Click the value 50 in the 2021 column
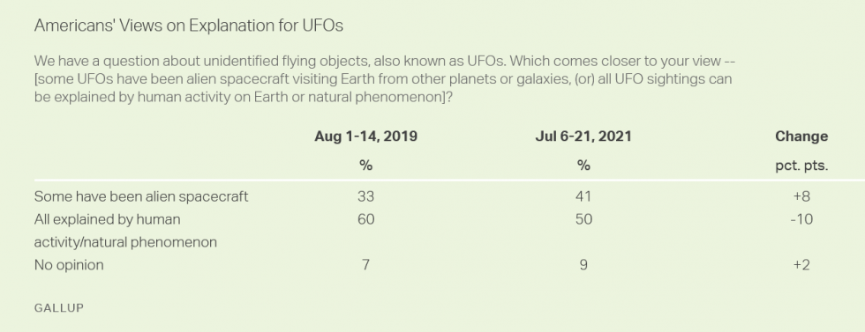This screenshot has width=865, height=332. pos(583,219)
